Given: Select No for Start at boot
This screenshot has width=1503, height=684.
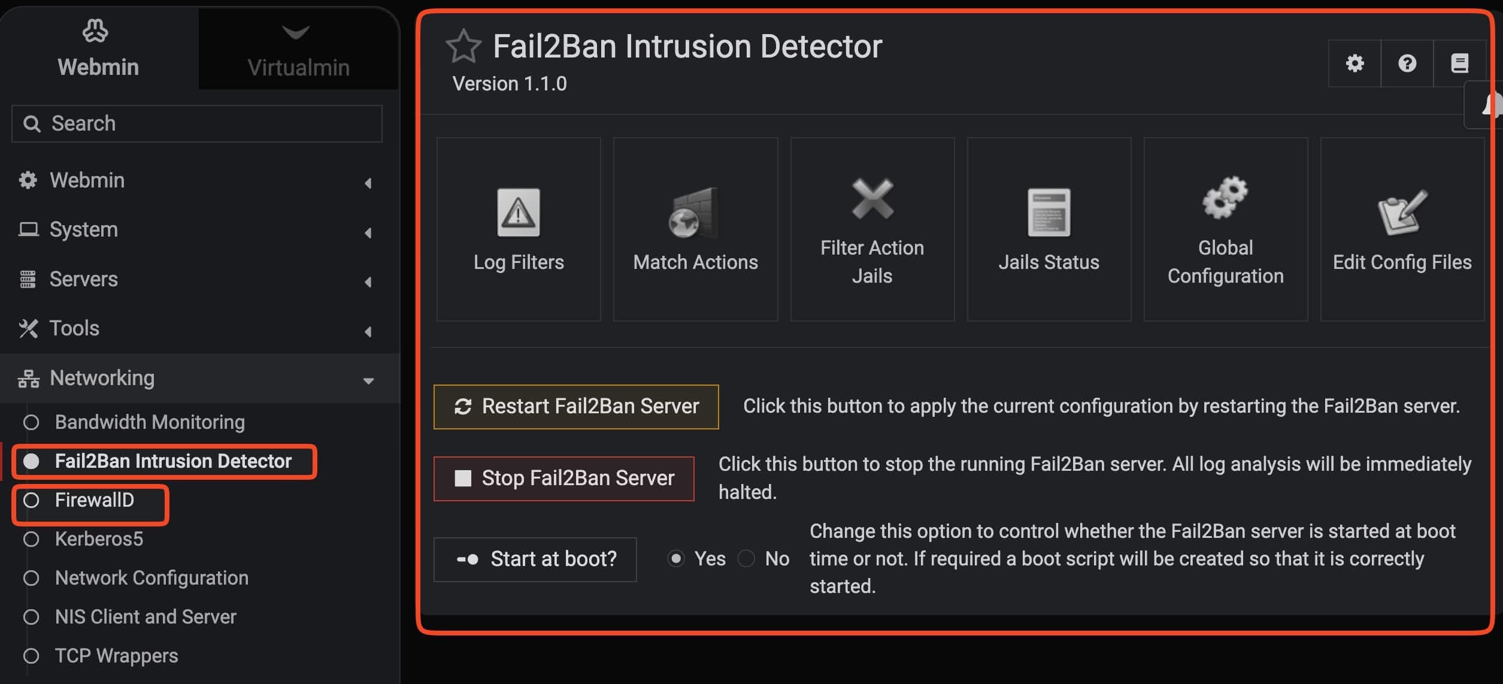Looking at the screenshot, I should [x=746, y=559].
